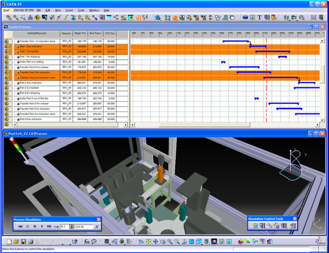Expand the Part 3 thru induction row

click(x=18, y=120)
